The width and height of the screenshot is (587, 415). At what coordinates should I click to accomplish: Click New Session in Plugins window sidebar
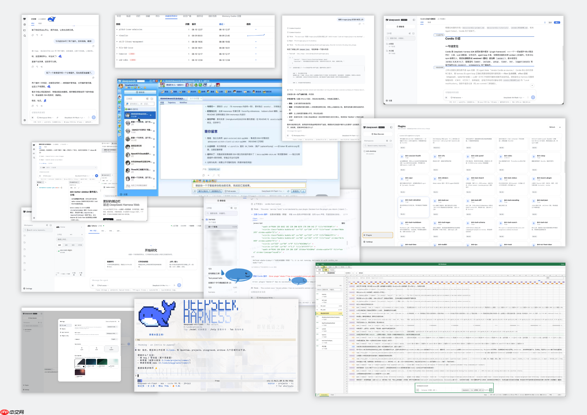[x=378, y=134]
